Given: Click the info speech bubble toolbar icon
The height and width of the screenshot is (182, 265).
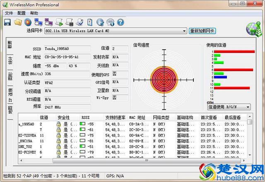Looking at the screenshot, I should (x=111, y=22).
